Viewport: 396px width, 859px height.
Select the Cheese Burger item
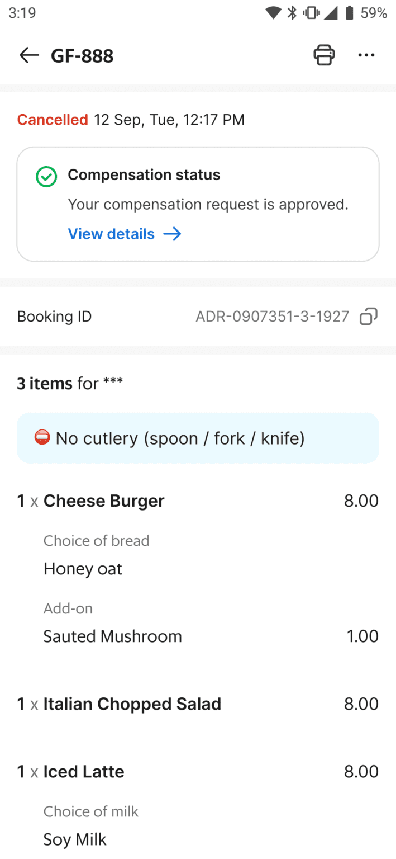tap(104, 501)
